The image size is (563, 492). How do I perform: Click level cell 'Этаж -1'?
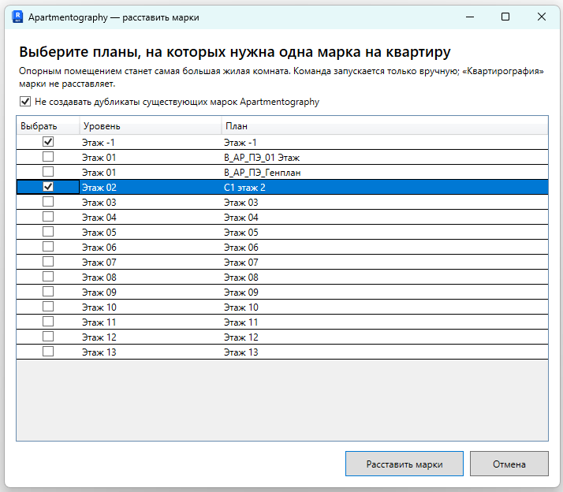[x=150, y=142]
